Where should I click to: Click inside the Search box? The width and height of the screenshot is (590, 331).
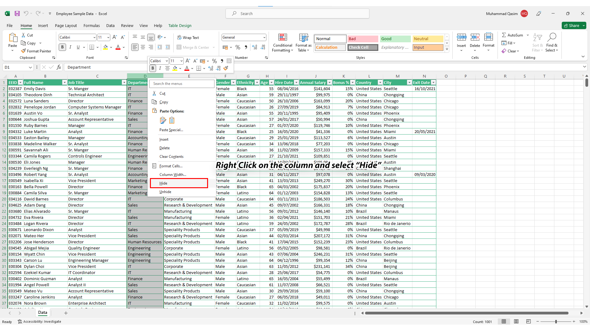(x=297, y=13)
